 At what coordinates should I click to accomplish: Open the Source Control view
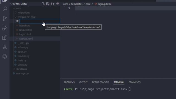click(x=5, y=18)
